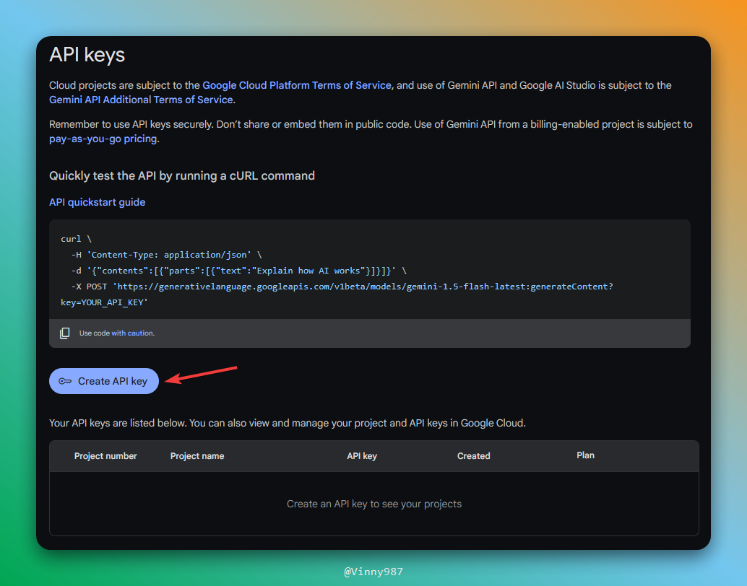This screenshot has height=586, width=747.
Task: Click the 'with caution' link in code footer
Action: 132,333
